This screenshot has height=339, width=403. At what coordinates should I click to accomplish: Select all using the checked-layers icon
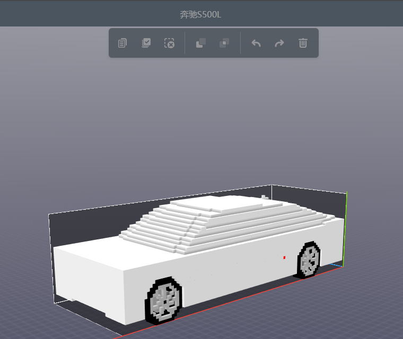[146, 43]
